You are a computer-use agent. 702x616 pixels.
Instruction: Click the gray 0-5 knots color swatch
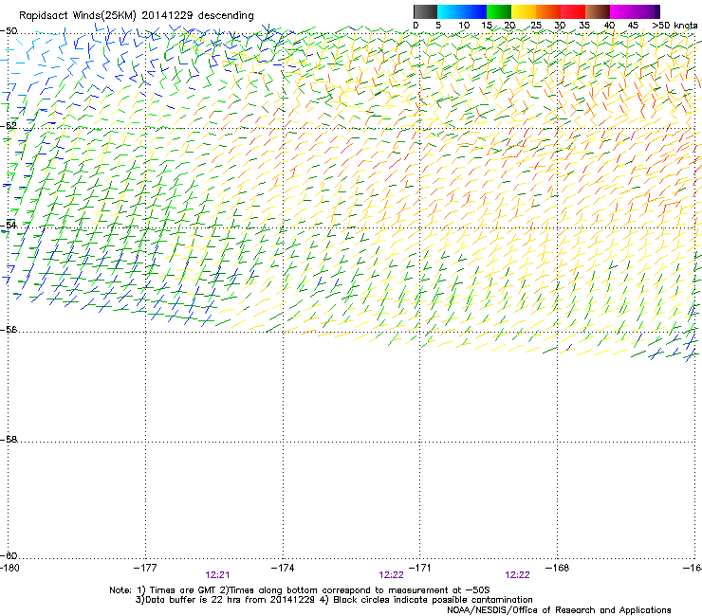click(425, 11)
